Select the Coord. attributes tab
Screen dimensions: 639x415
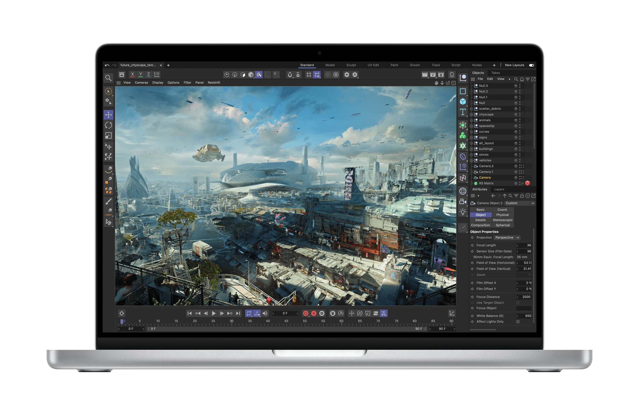coord(502,210)
